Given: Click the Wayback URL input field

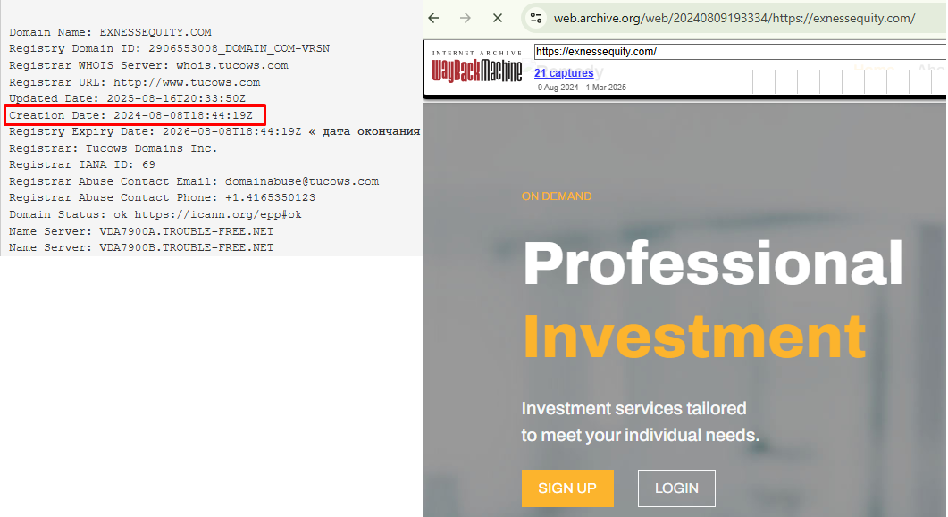Looking at the screenshot, I should [x=740, y=52].
